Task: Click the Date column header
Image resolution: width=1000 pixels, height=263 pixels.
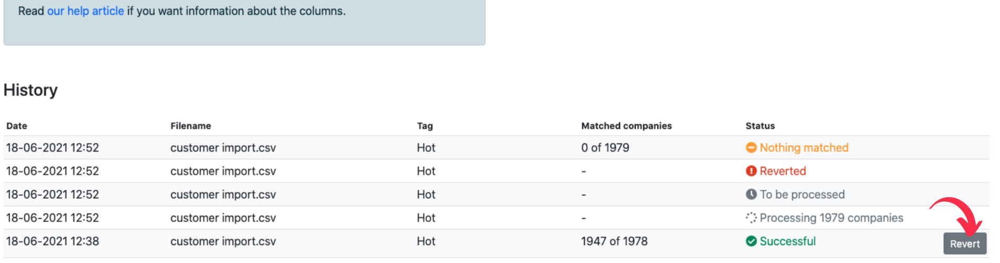Action: [17, 126]
